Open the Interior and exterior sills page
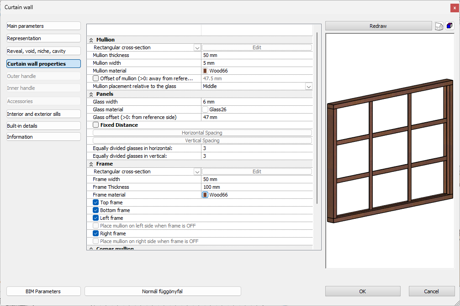 [x=43, y=114]
